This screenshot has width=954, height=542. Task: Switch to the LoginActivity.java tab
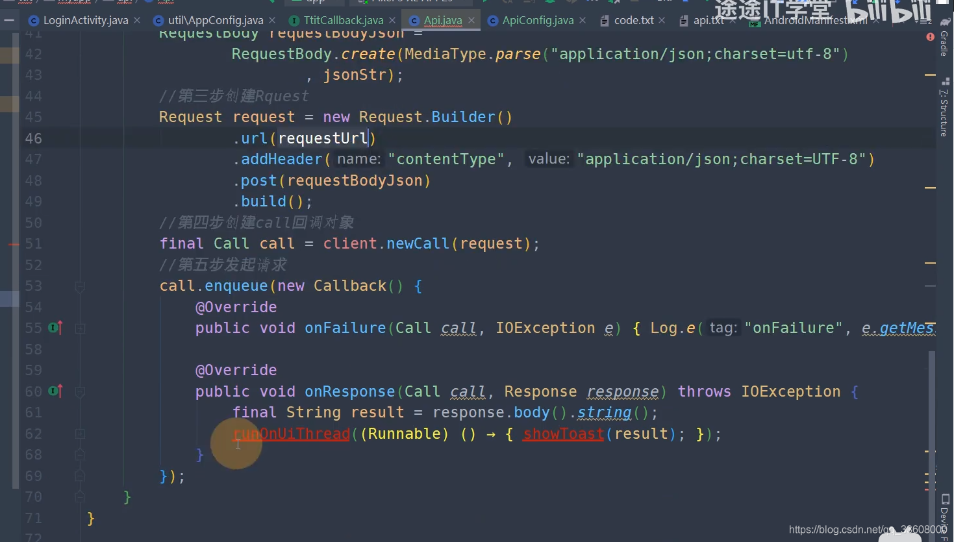(85, 20)
